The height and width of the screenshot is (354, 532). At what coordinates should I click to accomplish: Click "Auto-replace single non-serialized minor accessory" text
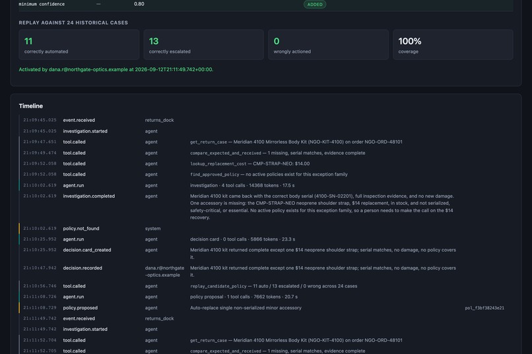pyautogui.click(x=246, y=308)
